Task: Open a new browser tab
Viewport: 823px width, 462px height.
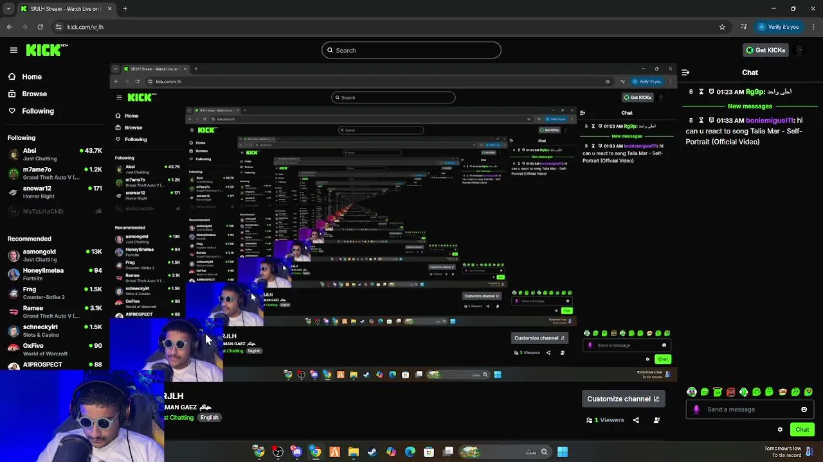Action: [125, 9]
